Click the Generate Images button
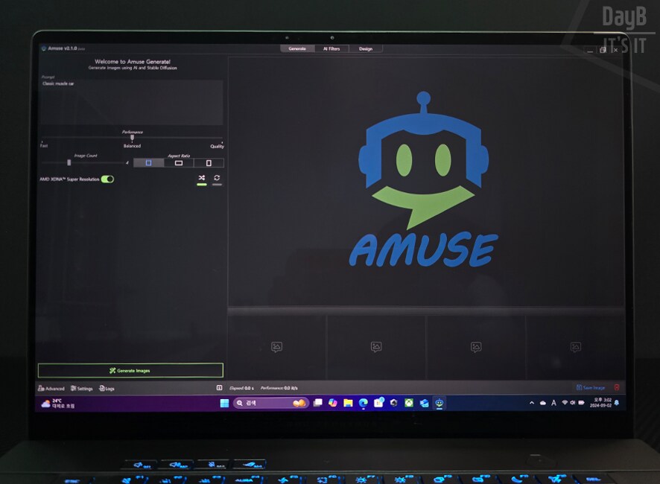The width and height of the screenshot is (660, 484). 131,370
